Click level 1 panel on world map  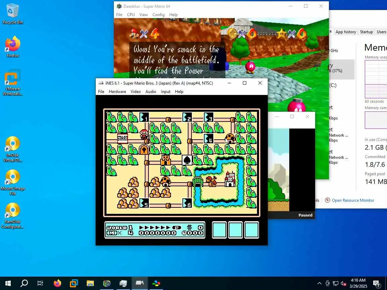pos(144,117)
